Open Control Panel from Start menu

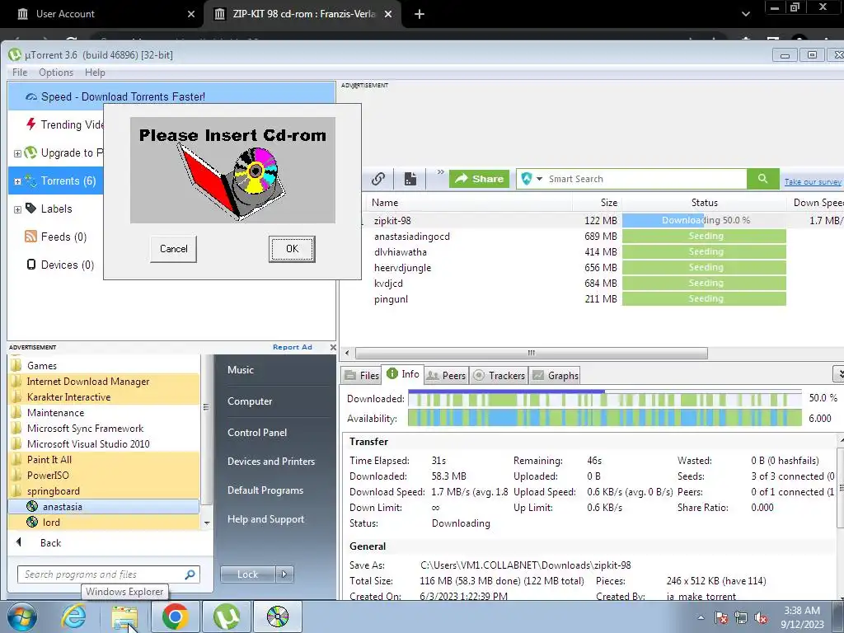tap(257, 432)
